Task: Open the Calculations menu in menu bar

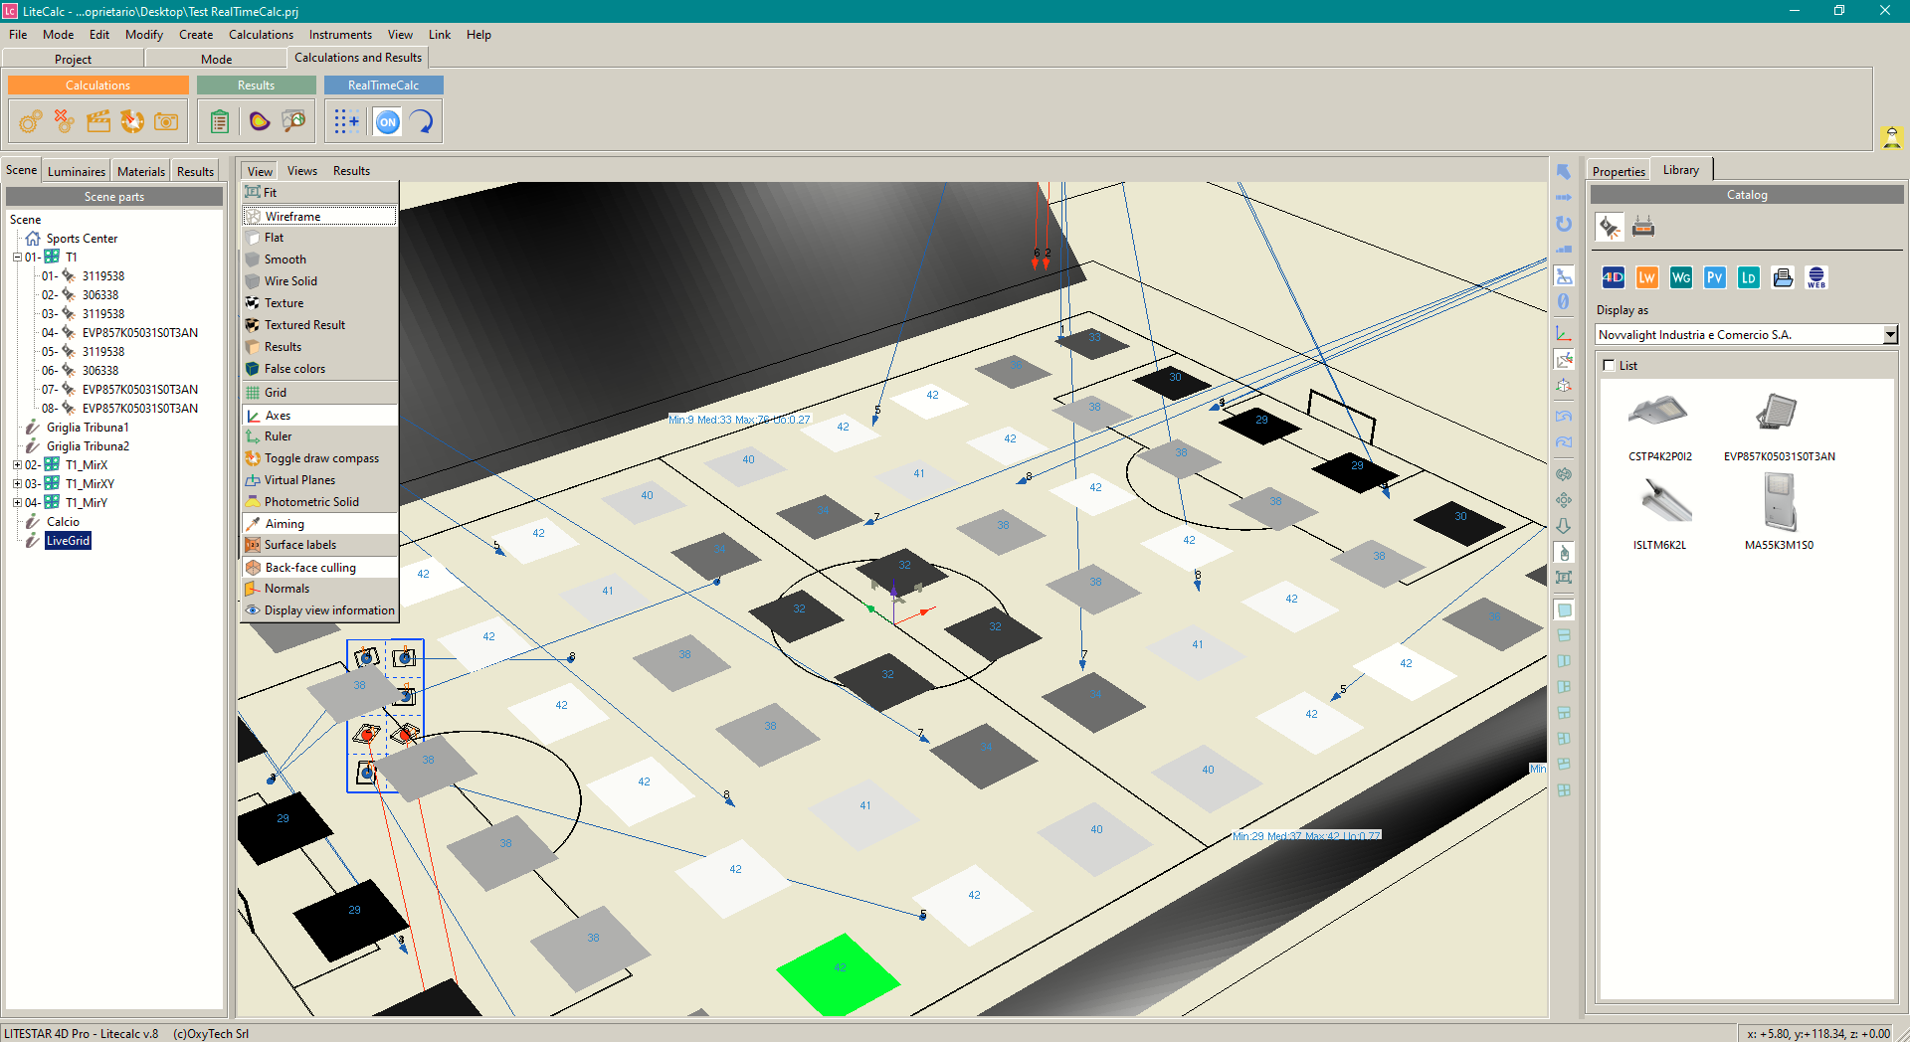Action: pos(261,35)
